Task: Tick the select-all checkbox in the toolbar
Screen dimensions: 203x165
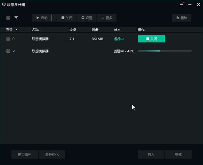Action: point(8,18)
